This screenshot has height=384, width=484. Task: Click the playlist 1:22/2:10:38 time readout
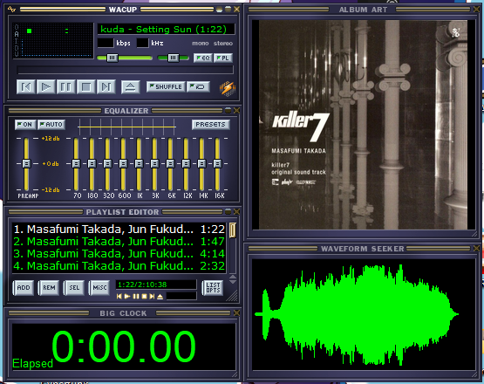click(156, 285)
